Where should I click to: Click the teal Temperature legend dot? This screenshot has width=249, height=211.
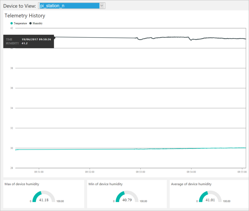coord(12,23)
